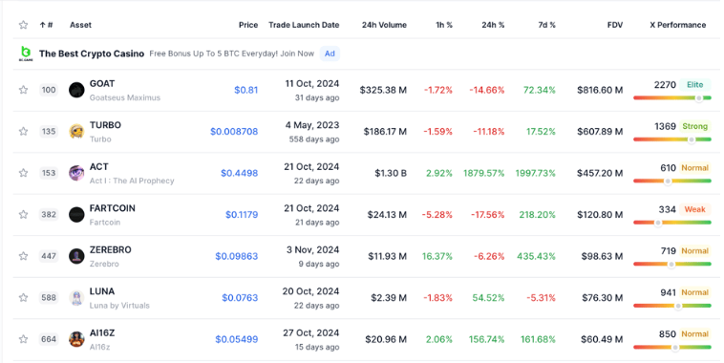The height and width of the screenshot is (363, 724).
Task: Open the FARTCOIN asset name link
Action: point(112,208)
